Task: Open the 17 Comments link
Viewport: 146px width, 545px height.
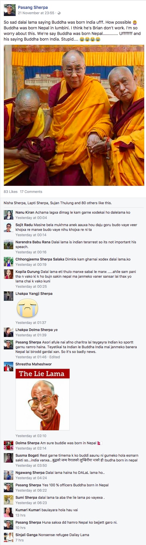Action: pos(31,192)
